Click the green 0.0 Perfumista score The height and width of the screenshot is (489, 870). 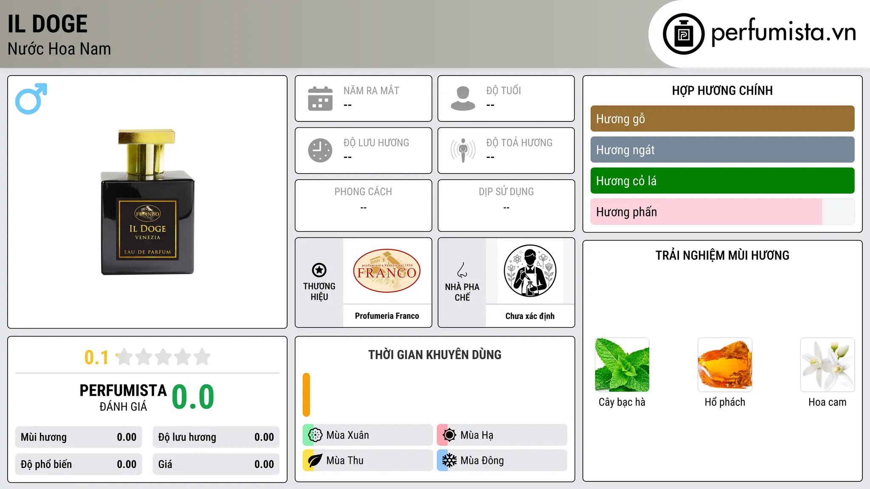(x=193, y=397)
